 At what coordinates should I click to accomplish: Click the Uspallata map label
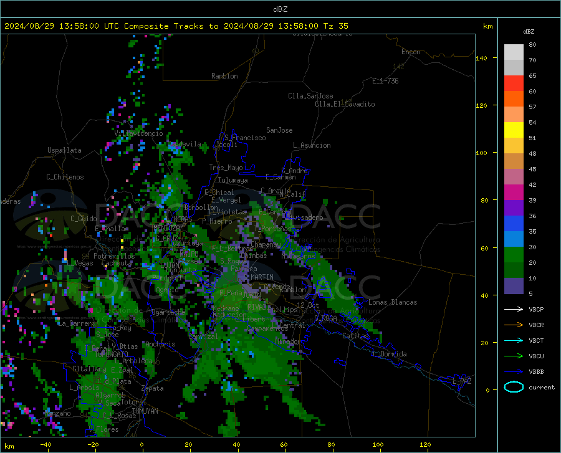pos(64,150)
